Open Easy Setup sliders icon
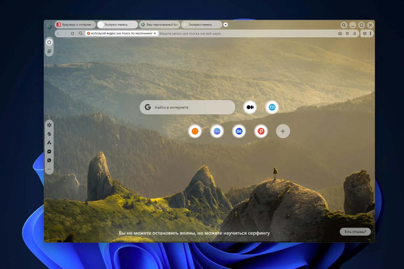The width and height of the screenshot is (404, 269). [x=347, y=33]
